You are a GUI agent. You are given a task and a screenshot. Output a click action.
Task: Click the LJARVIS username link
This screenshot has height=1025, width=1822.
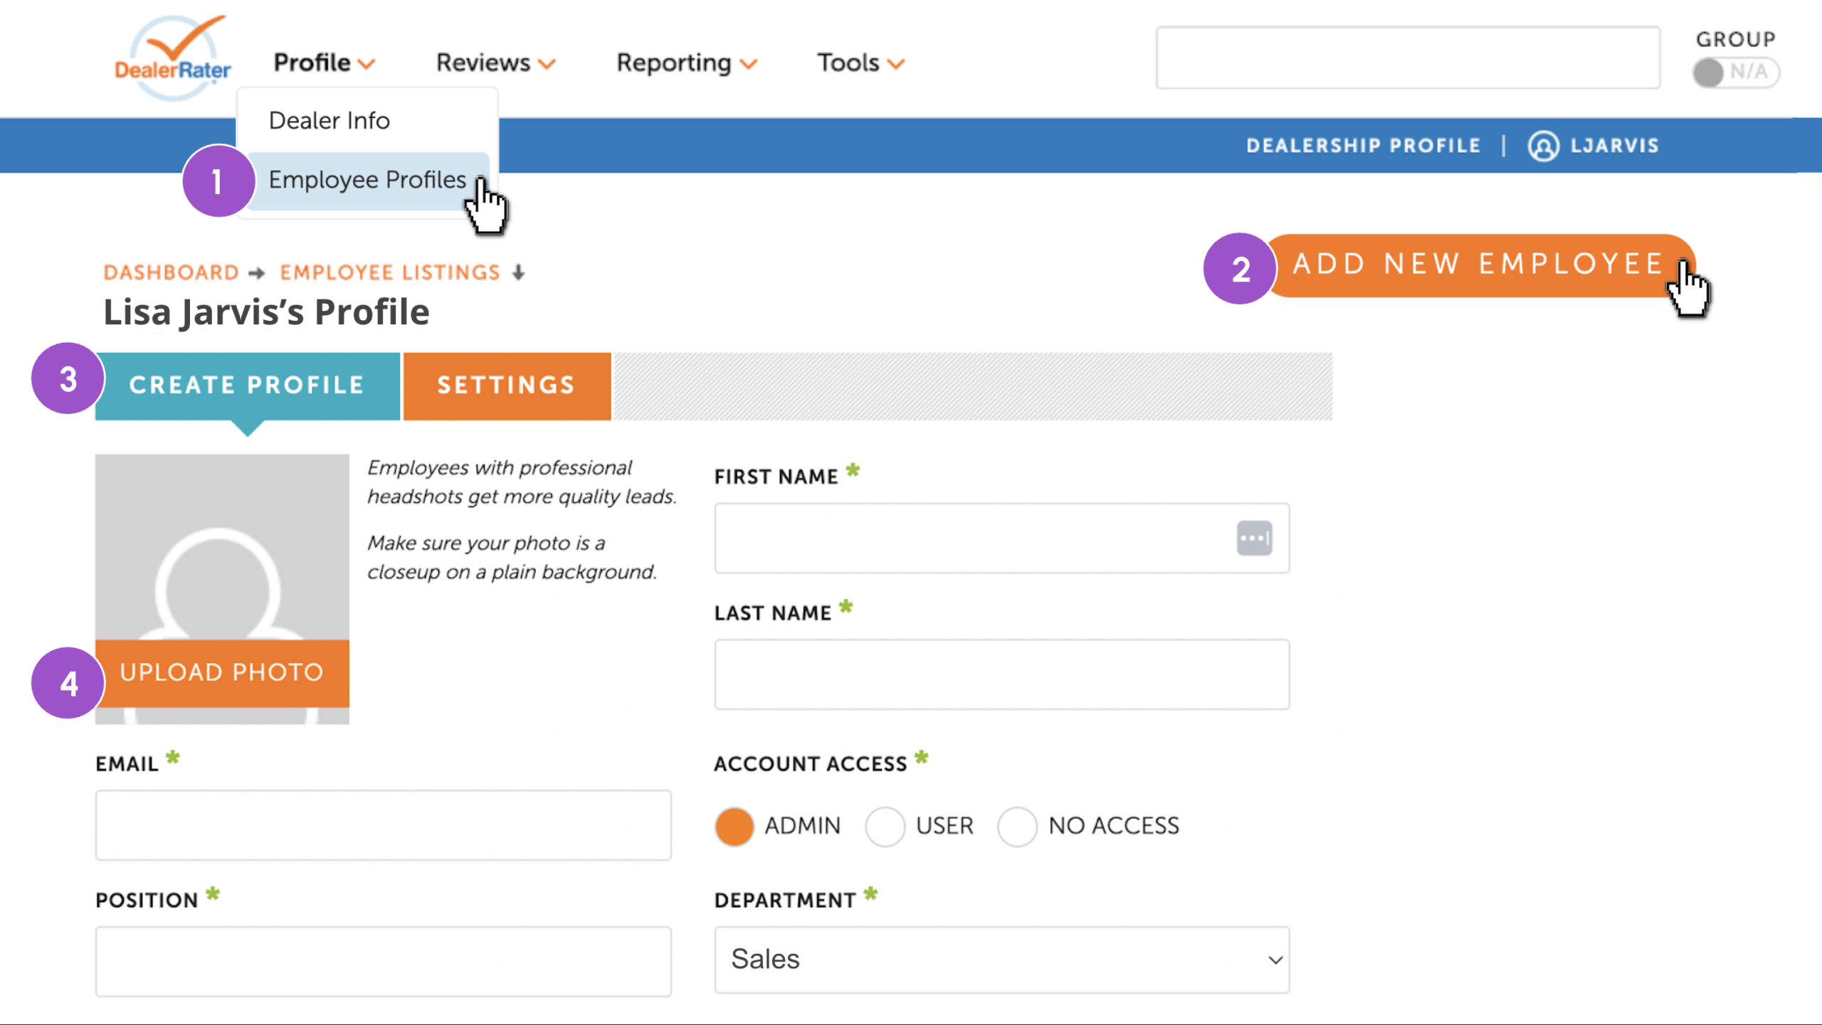point(1615,146)
